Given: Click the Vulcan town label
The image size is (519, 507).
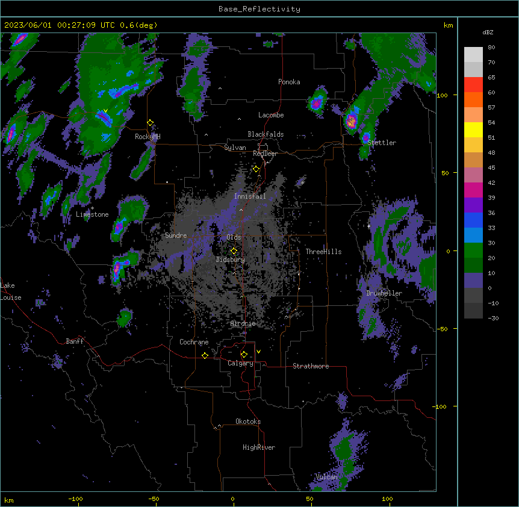Looking at the screenshot, I should (x=326, y=477).
